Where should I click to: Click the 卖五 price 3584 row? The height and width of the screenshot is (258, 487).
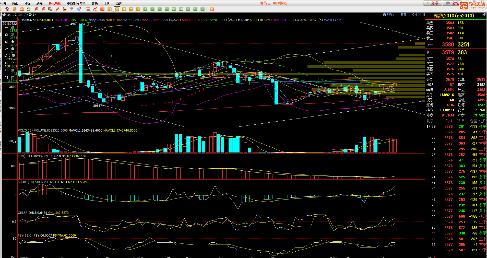[x=456, y=23]
